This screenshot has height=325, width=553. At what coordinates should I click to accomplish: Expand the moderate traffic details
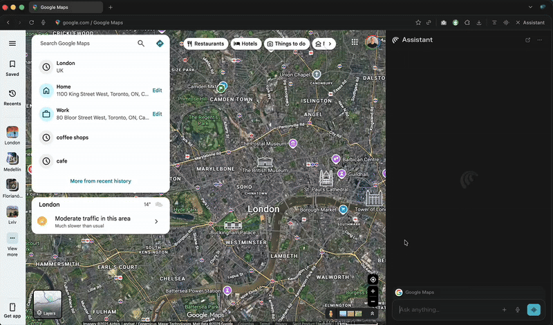(x=156, y=221)
